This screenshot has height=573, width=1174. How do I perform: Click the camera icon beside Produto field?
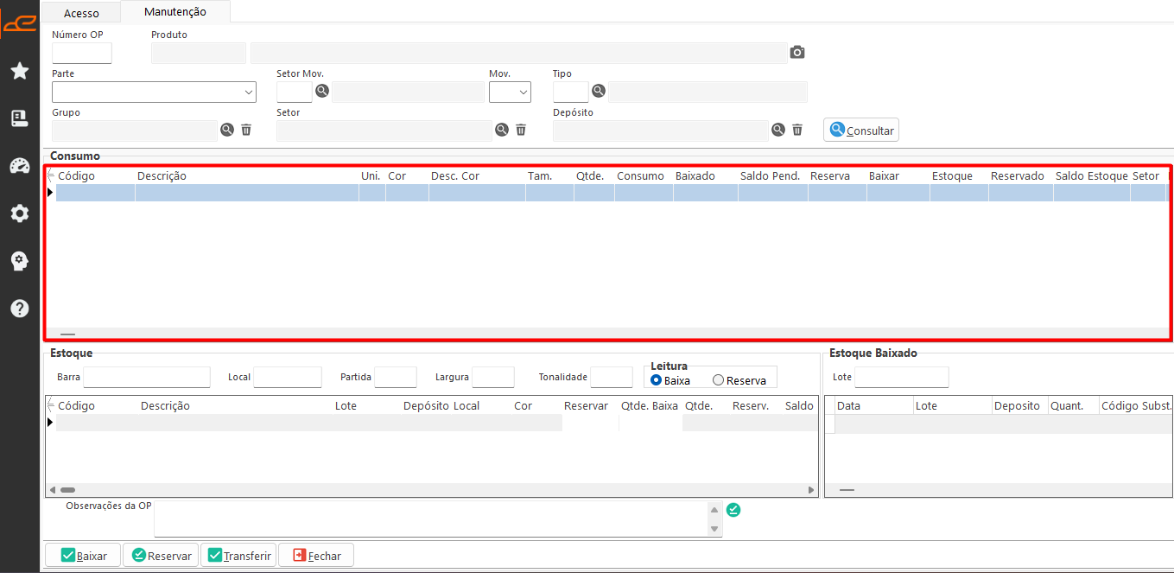[797, 53]
